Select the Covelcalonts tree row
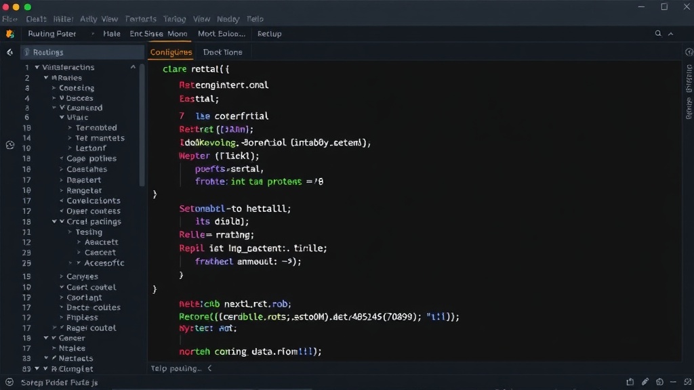Viewport: 694px width, 390px height. point(94,200)
